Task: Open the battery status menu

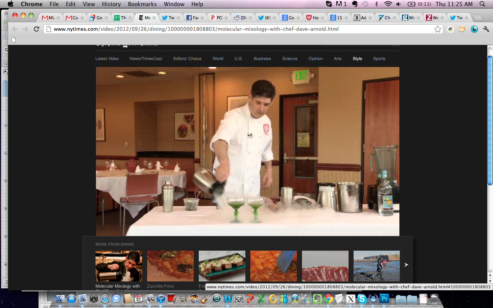Action: click(x=411, y=4)
